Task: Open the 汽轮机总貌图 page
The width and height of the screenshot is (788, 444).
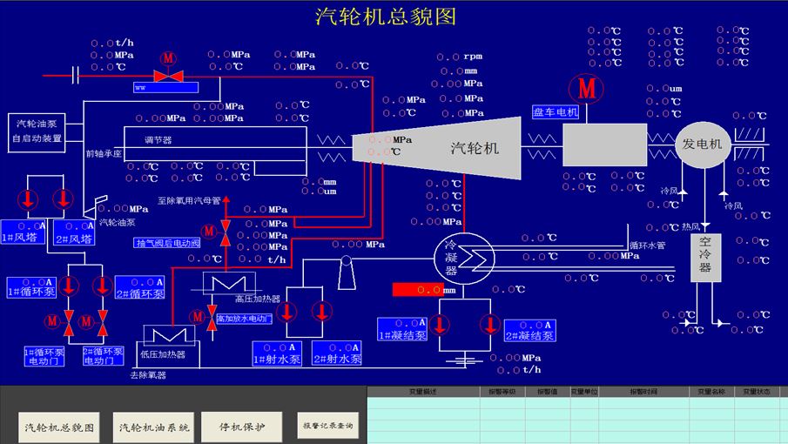Action: pyautogui.click(x=59, y=427)
